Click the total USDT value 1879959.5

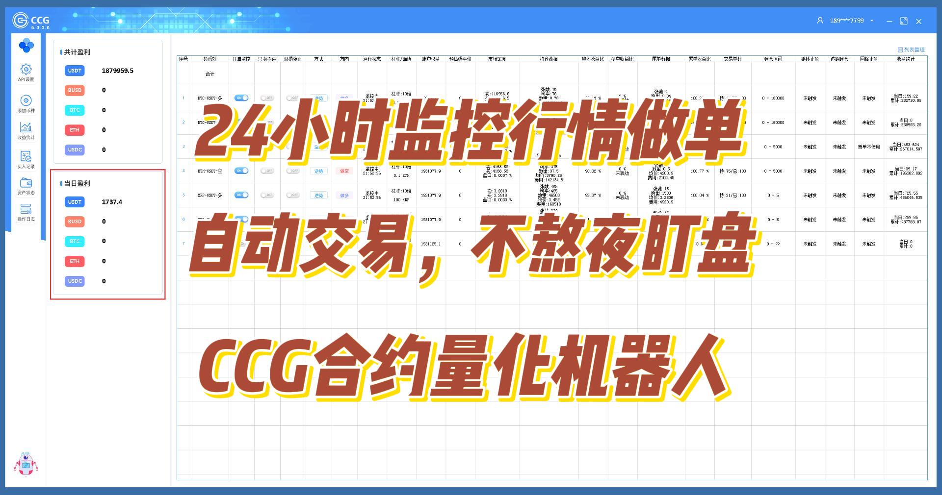point(118,71)
